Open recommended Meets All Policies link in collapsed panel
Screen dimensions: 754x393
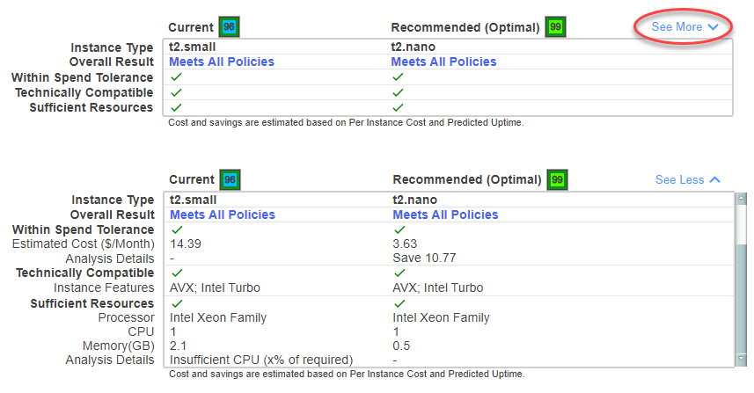[443, 62]
